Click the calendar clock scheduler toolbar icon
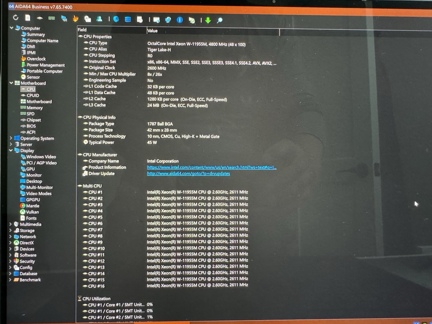The image size is (432, 324). tap(140, 19)
